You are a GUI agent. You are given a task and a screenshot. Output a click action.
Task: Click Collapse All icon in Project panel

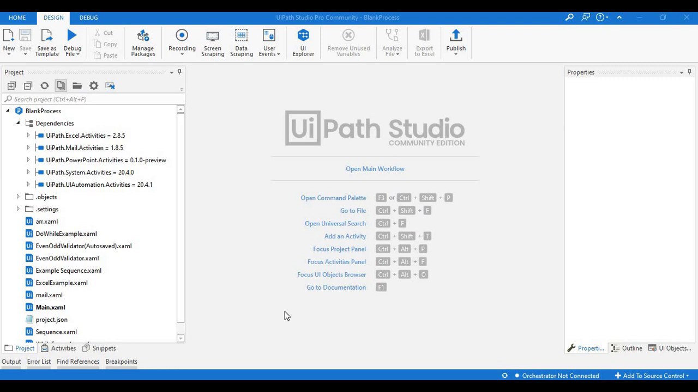pyautogui.click(x=28, y=85)
